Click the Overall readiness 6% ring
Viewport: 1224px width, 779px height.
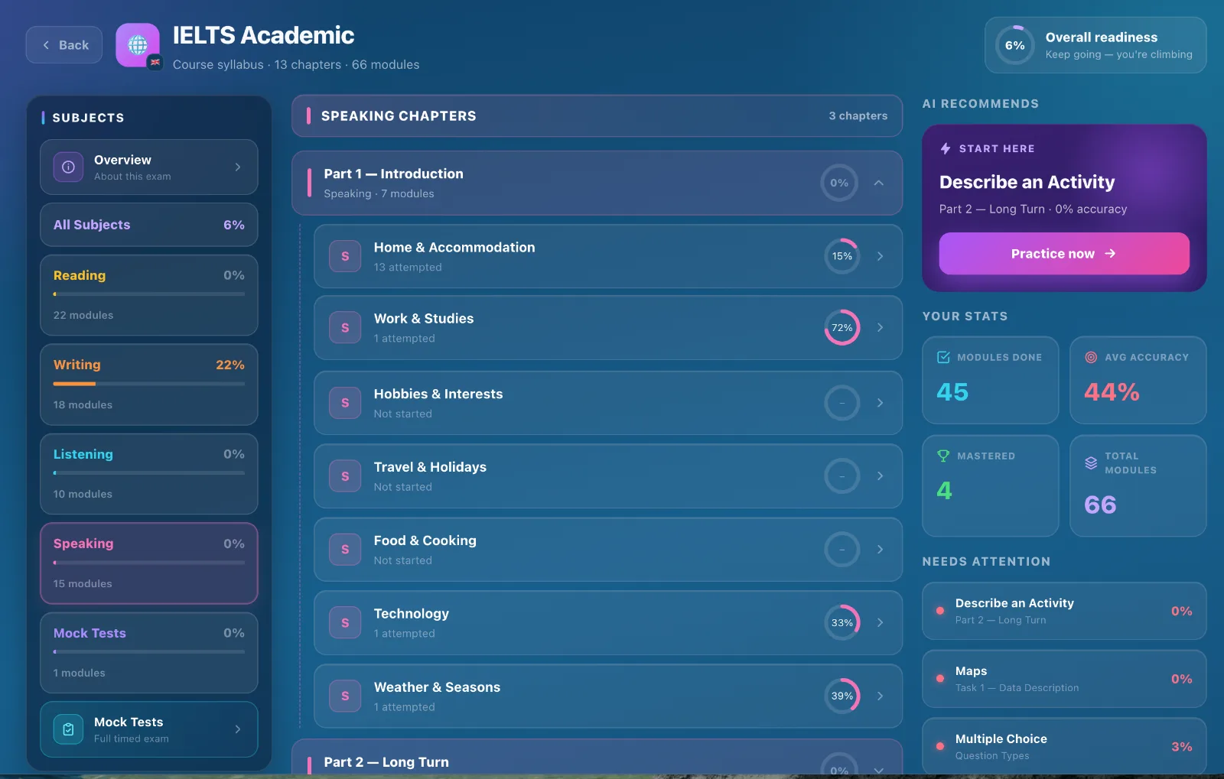[x=1015, y=45]
